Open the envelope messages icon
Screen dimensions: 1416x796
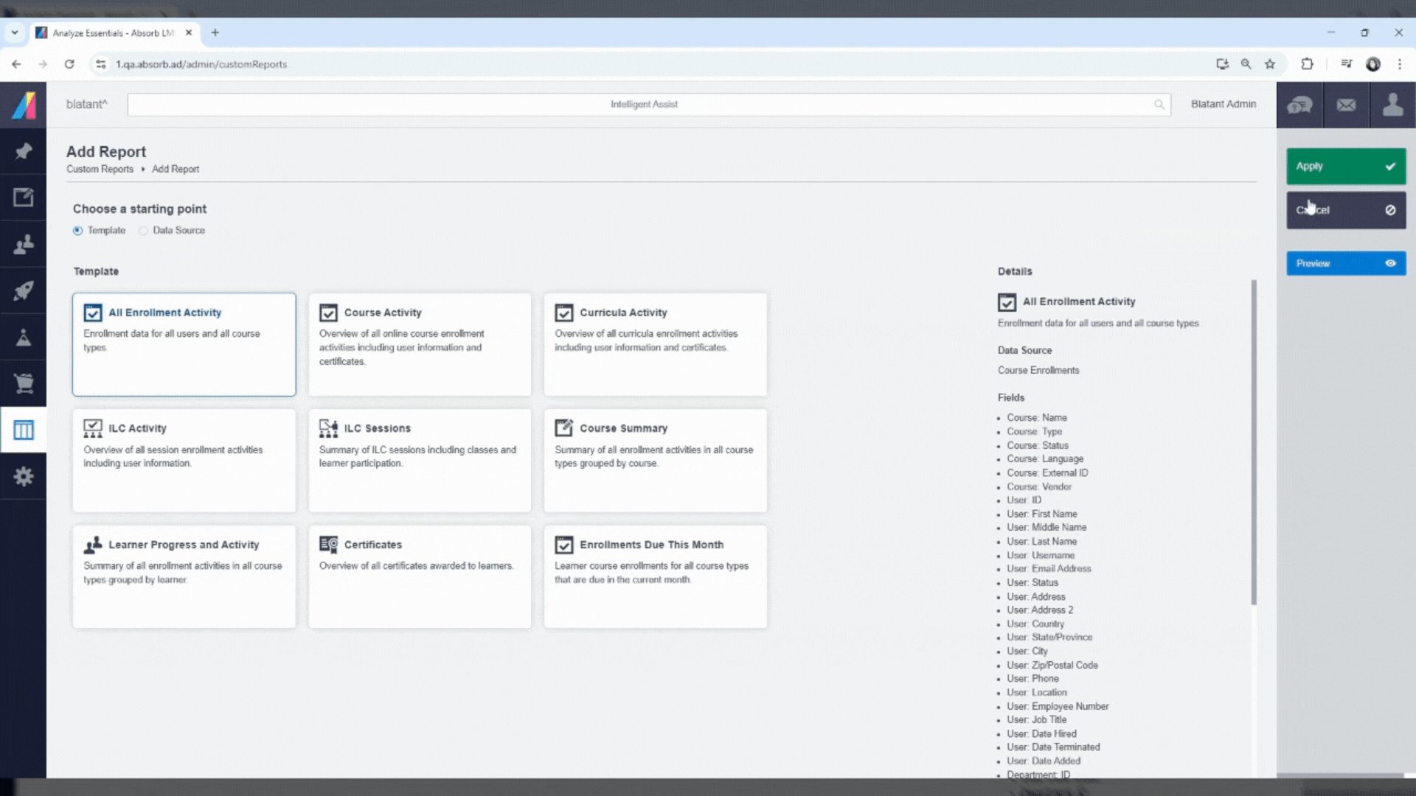point(1346,105)
